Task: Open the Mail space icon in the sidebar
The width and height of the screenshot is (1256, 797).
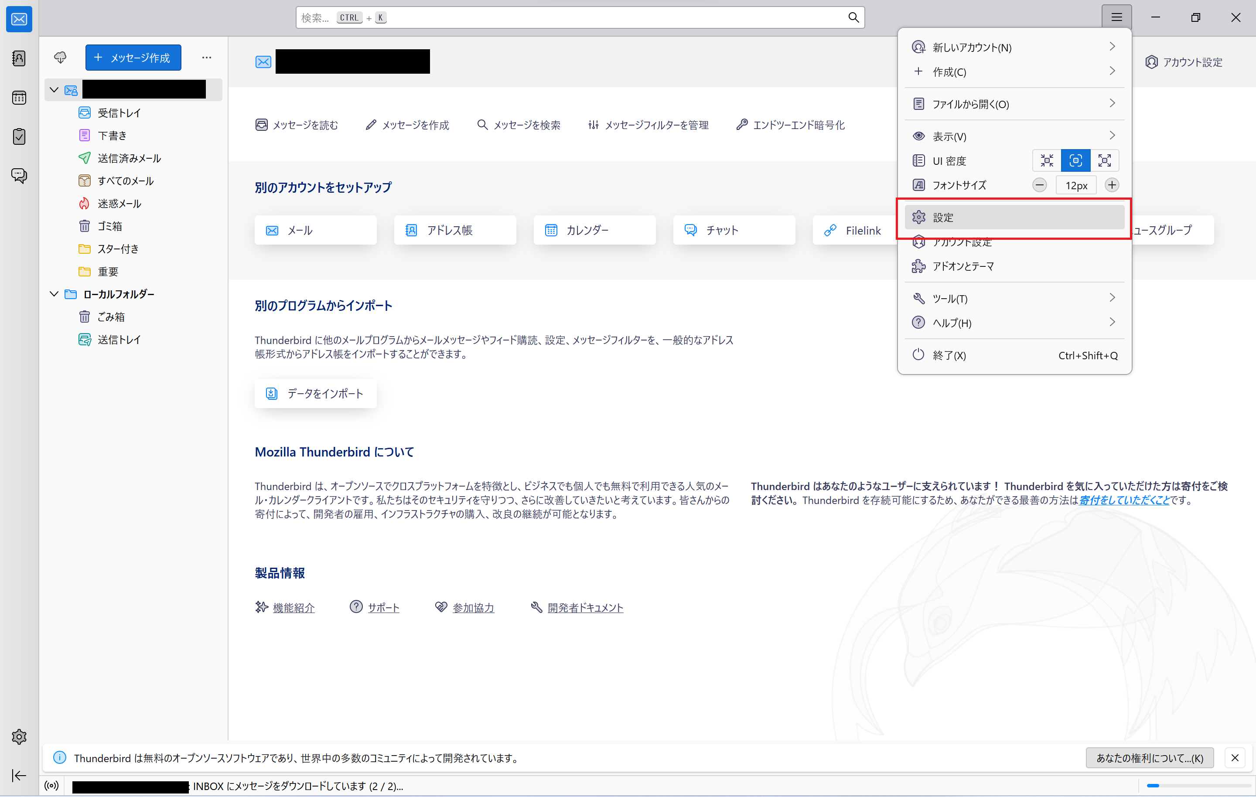Action: 19,19
